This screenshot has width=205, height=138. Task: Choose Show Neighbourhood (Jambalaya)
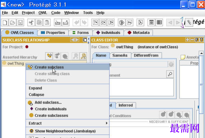(67, 131)
